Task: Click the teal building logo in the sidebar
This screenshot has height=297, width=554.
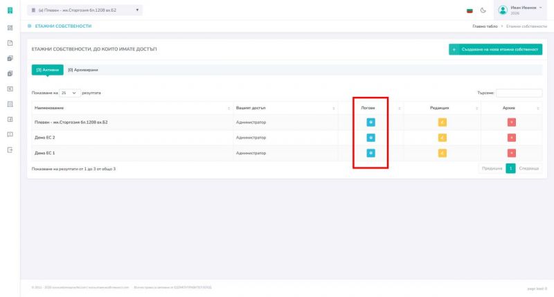Action: [10, 10]
